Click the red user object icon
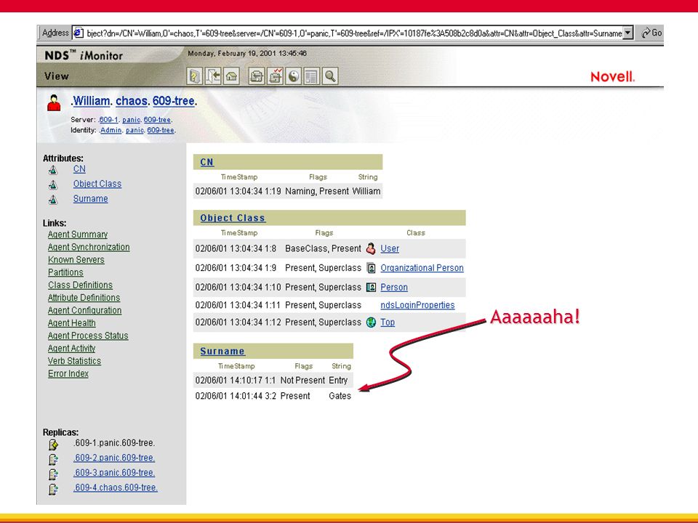Screen dimensions: 698x523 point(55,102)
